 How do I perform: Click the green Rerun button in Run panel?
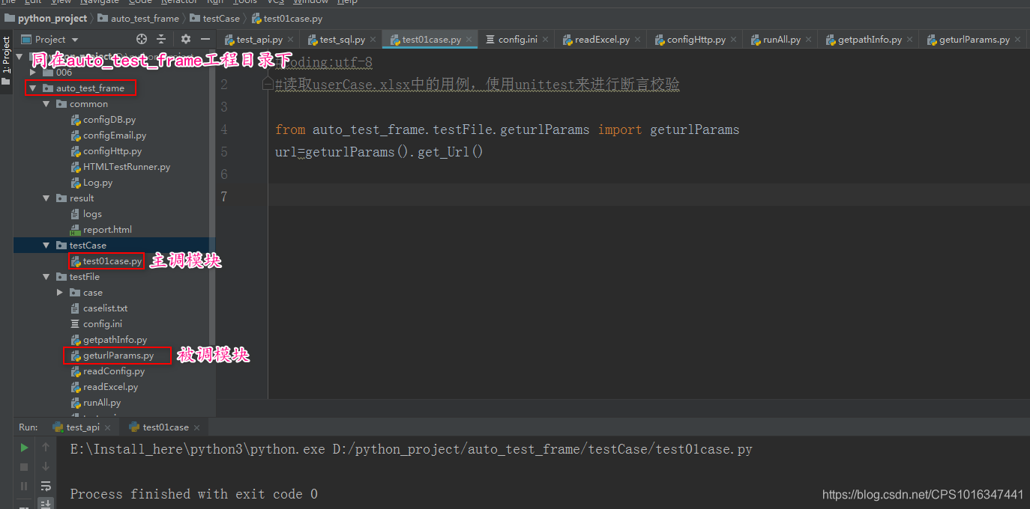click(x=25, y=448)
